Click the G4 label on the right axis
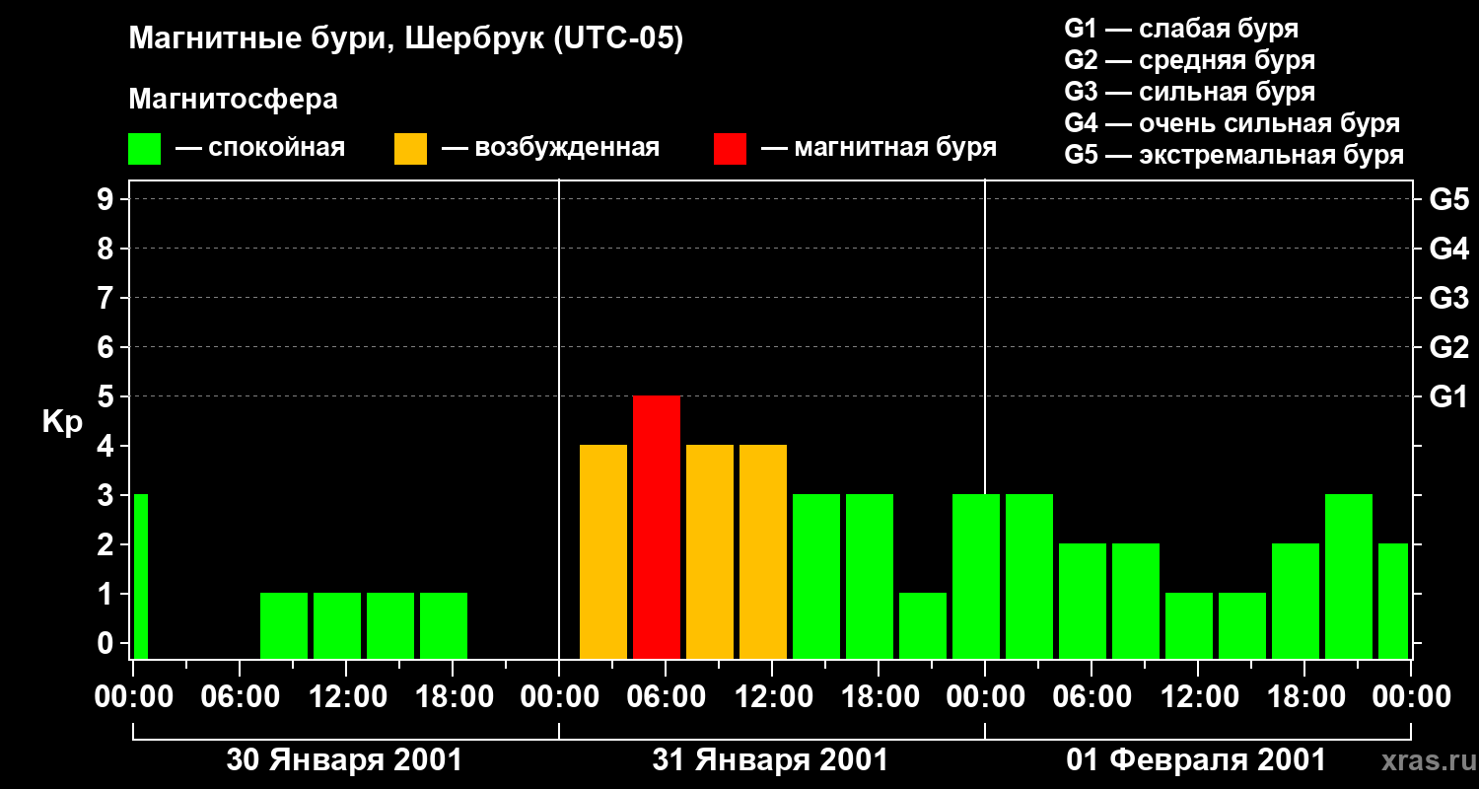Screen dimensions: 1479x789 point(1448,249)
